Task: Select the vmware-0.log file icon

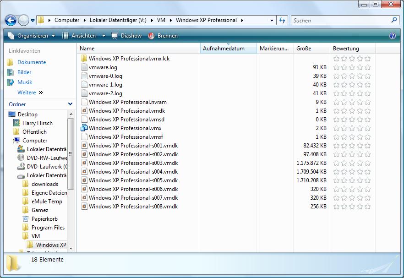Action: tap(84, 76)
